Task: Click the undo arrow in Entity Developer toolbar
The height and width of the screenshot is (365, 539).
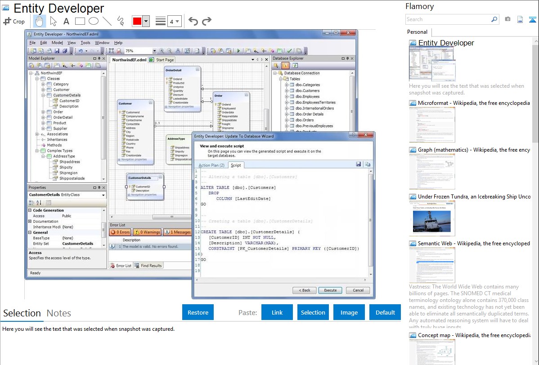Action: 80,51
